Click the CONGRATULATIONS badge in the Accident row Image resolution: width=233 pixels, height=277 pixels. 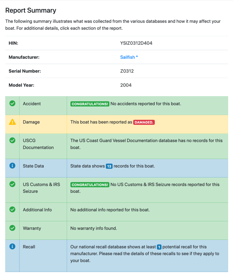[90, 104]
